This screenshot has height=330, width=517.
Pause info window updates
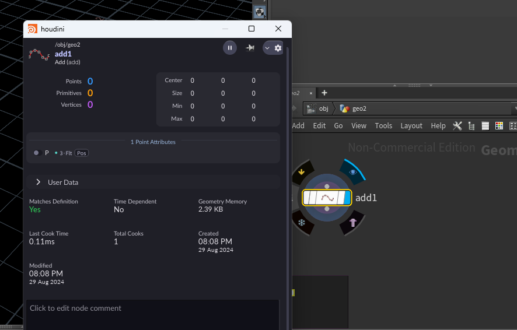(x=230, y=48)
